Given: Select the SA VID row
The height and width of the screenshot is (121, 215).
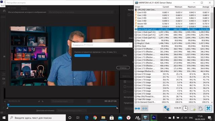Looking at the screenshot, I should (x=172, y=27).
